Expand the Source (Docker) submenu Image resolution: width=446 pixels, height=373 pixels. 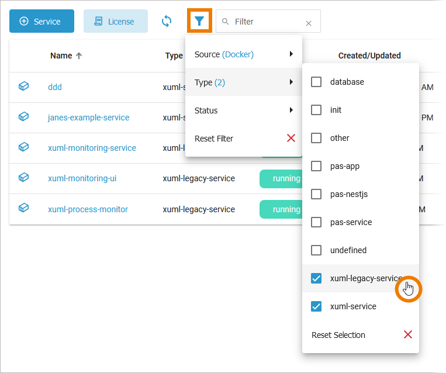(x=243, y=54)
